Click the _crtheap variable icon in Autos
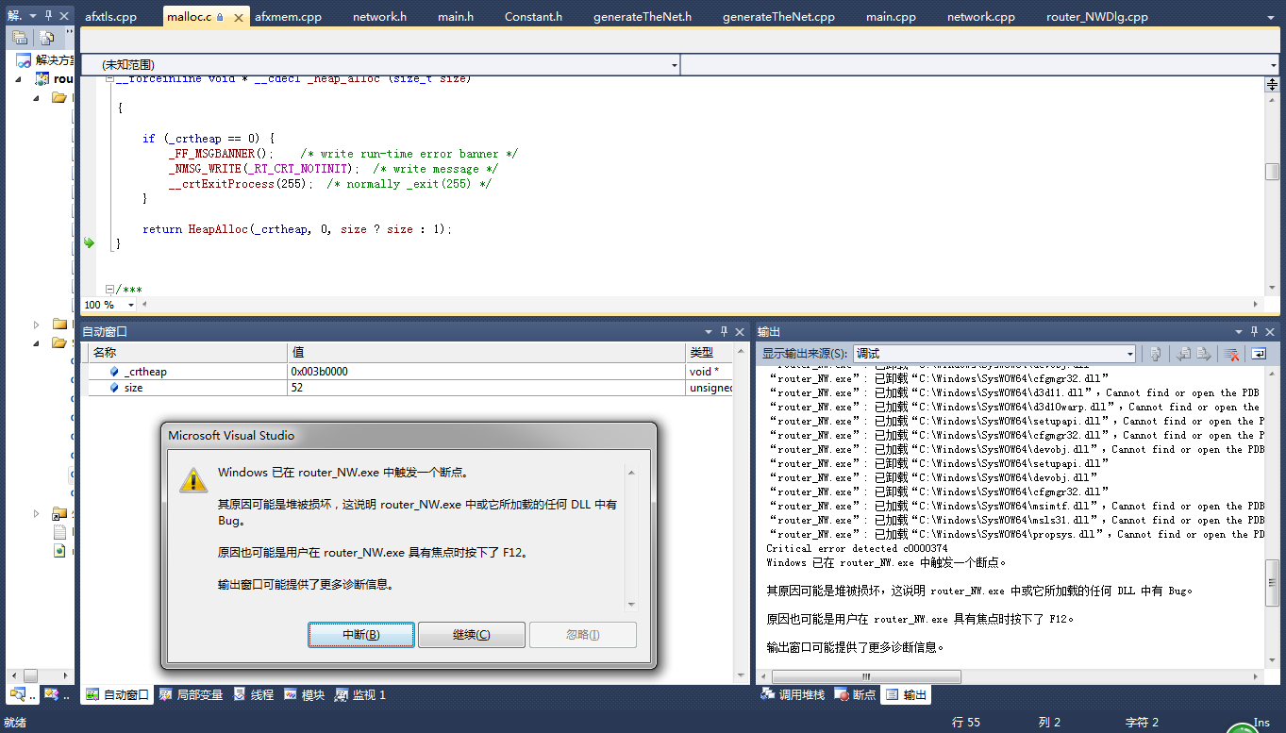Viewport: 1286px width, 733px height. coord(114,372)
